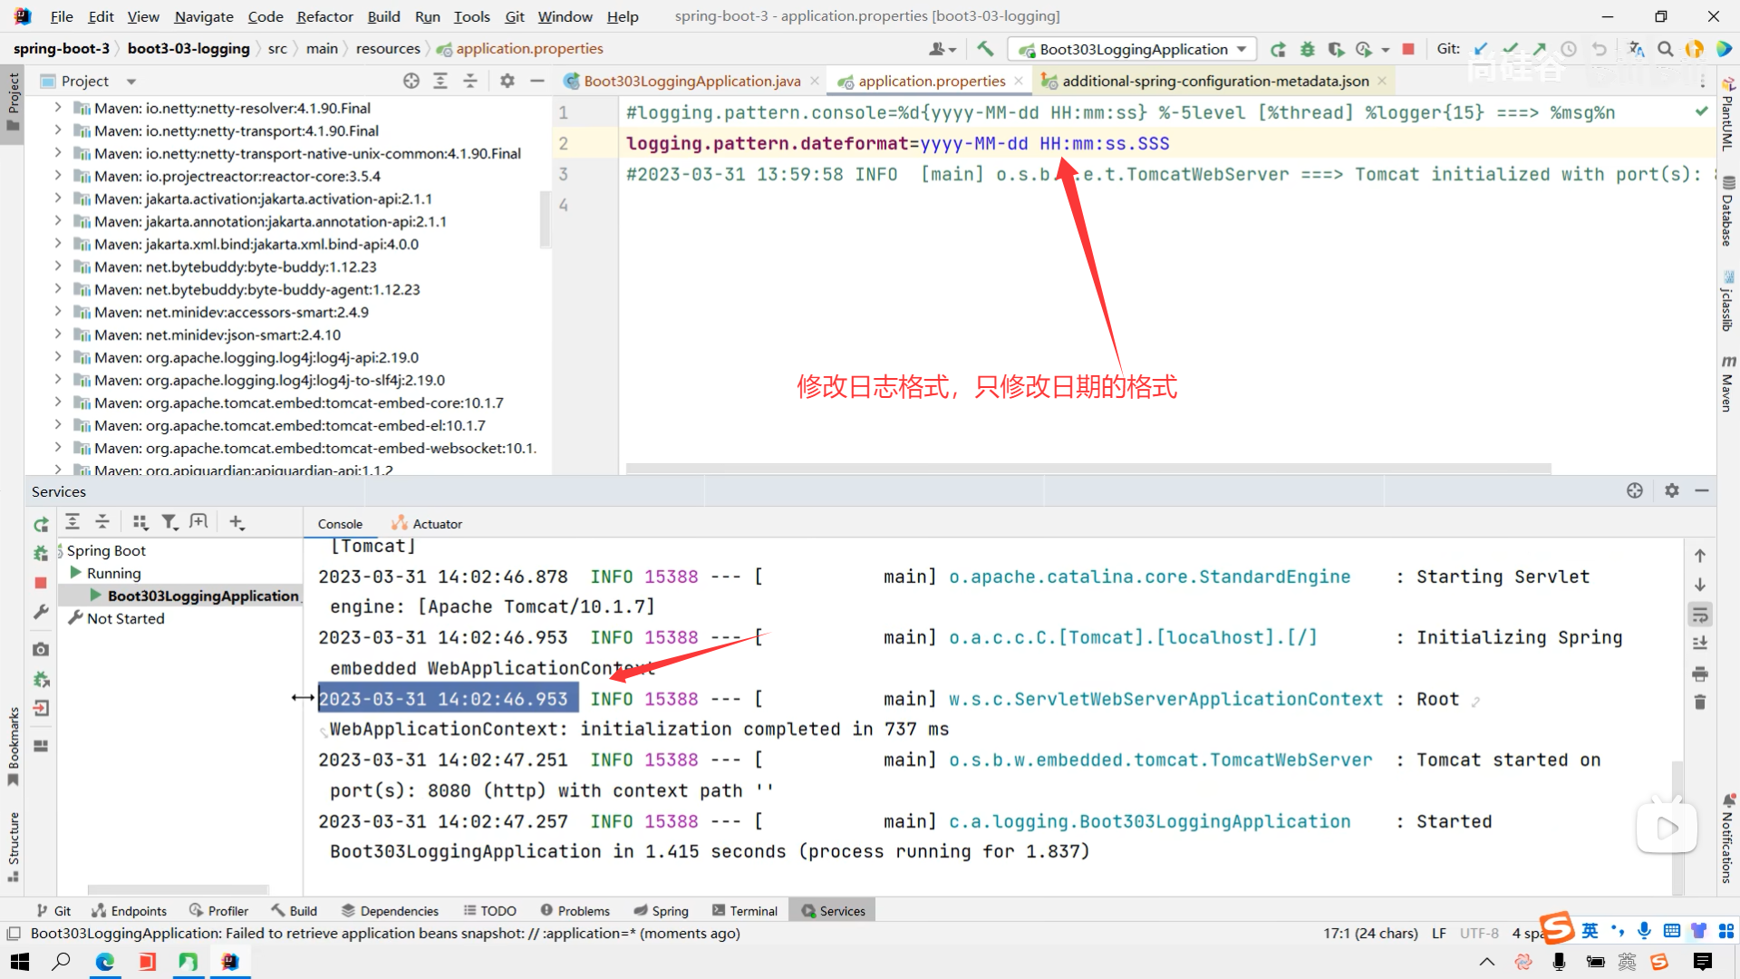Click the Debug bug icon in top toolbar
Viewport: 1740px width, 979px height.
pyautogui.click(x=1307, y=49)
